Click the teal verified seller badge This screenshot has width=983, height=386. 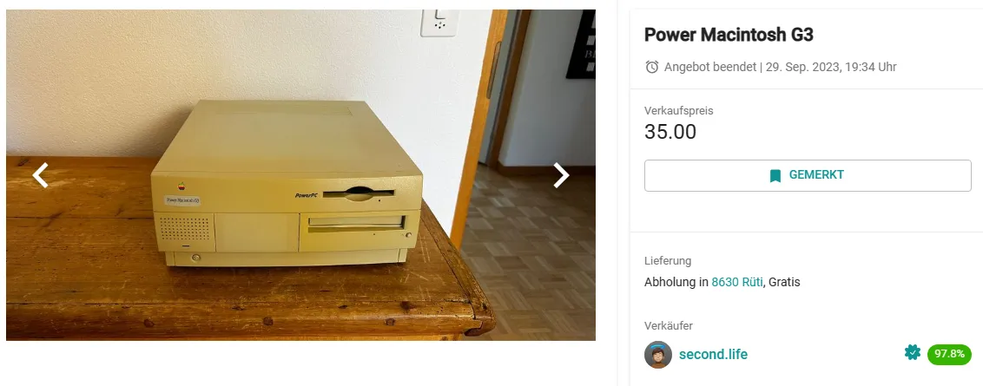click(912, 353)
